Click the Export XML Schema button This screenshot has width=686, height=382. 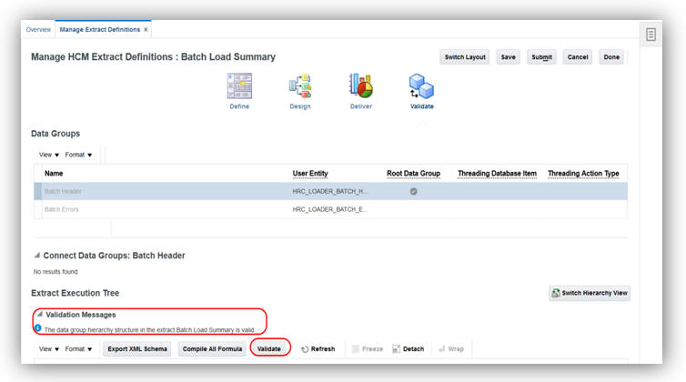tap(137, 349)
